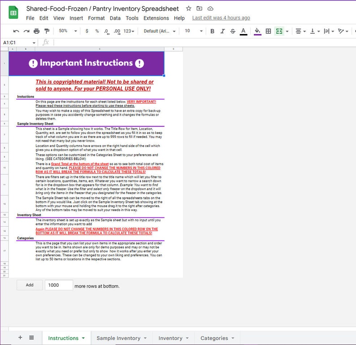356x345 pixels.
Task: Open the Insert menu
Action: point(76,18)
